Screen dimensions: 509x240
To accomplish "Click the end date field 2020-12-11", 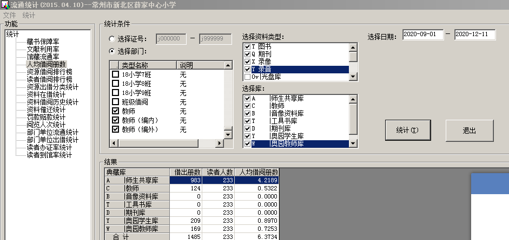I will (x=475, y=35).
